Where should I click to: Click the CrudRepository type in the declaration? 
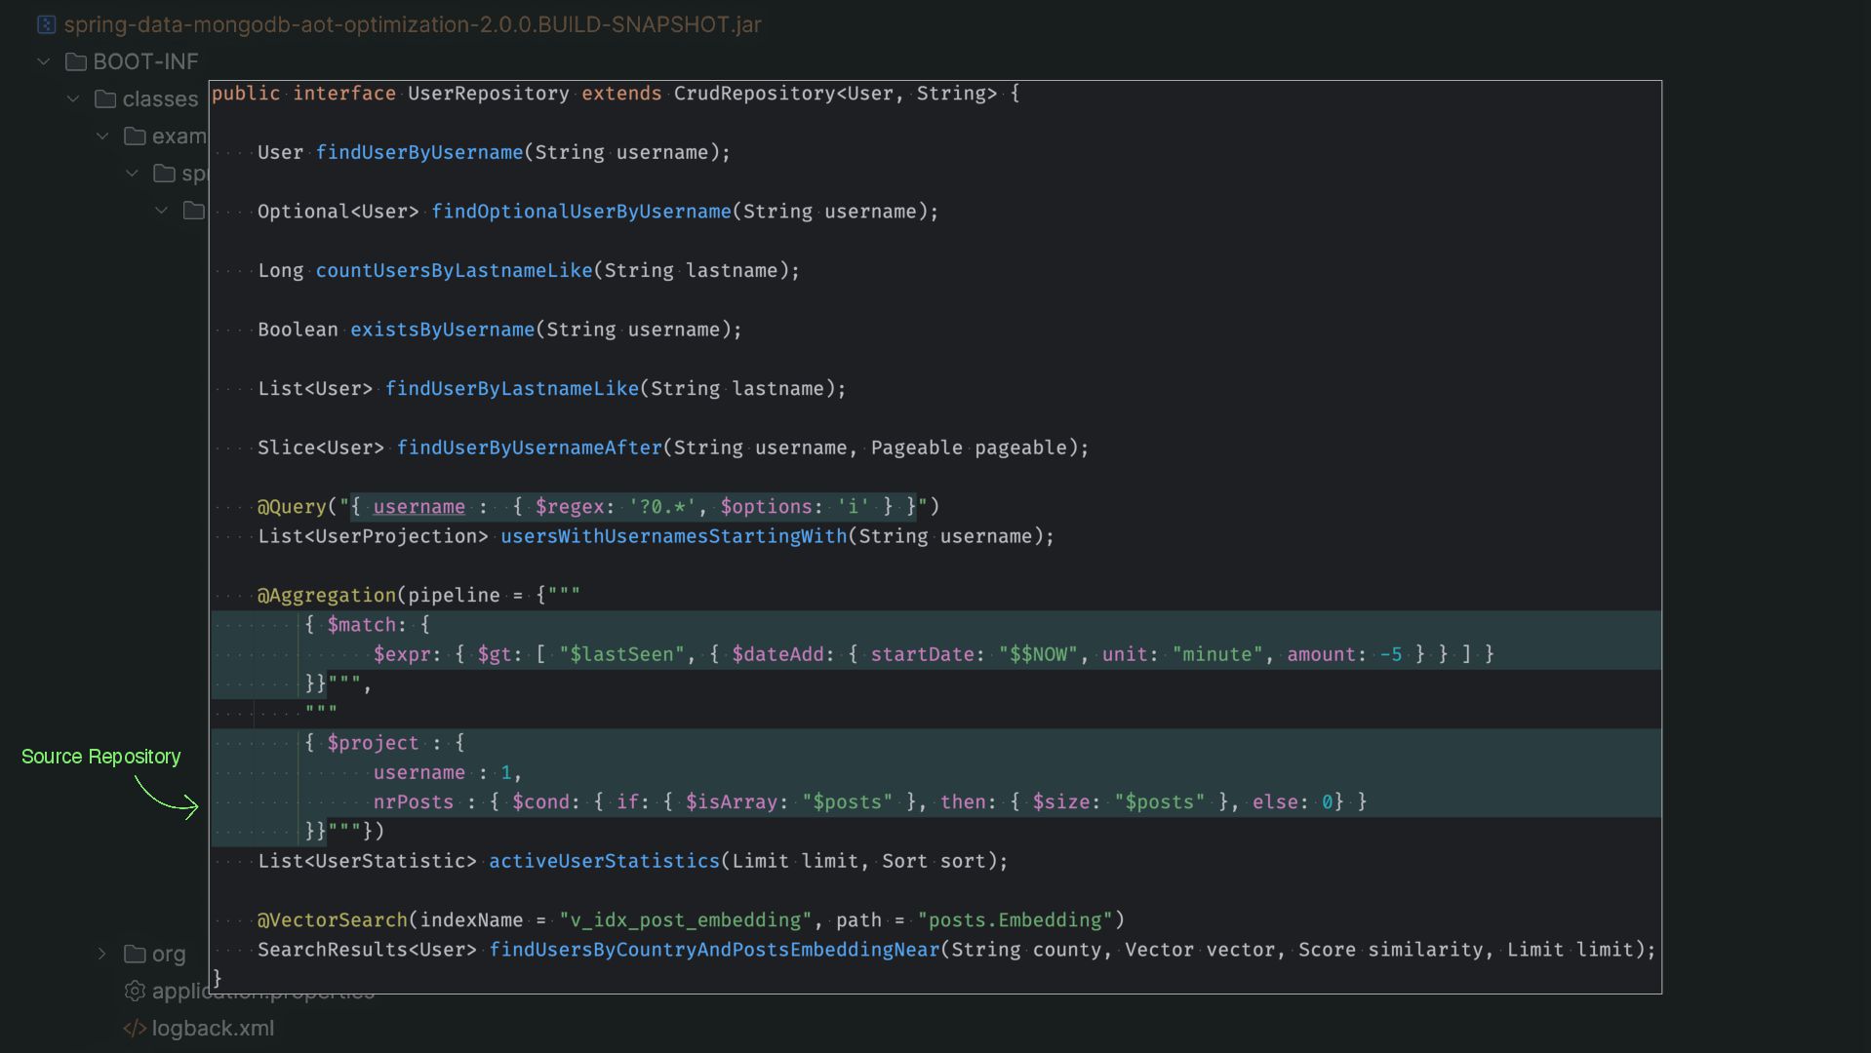(x=754, y=94)
